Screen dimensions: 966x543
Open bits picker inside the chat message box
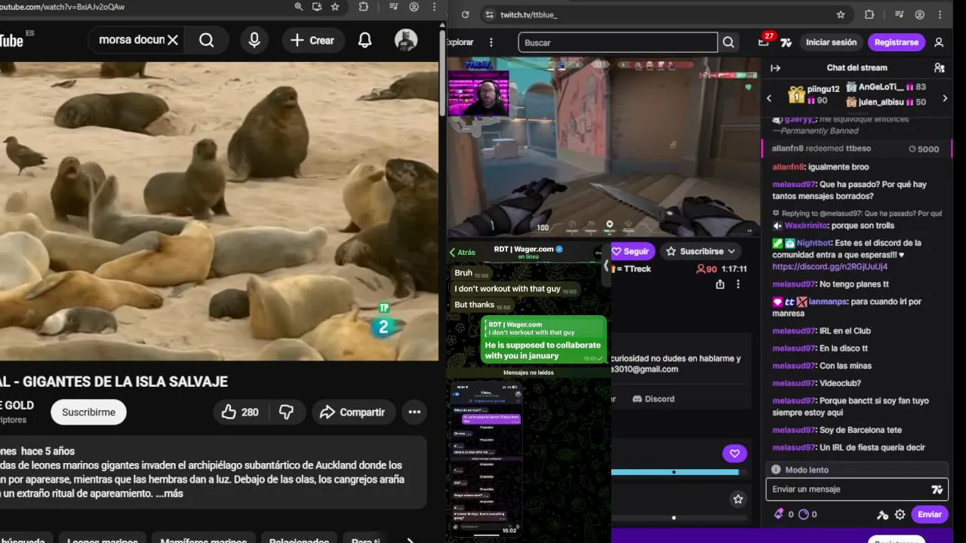pos(937,489)
